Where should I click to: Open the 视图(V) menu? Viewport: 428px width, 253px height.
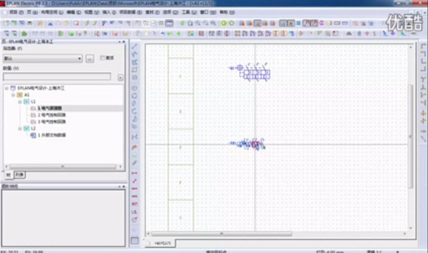(x=92, y=13)
